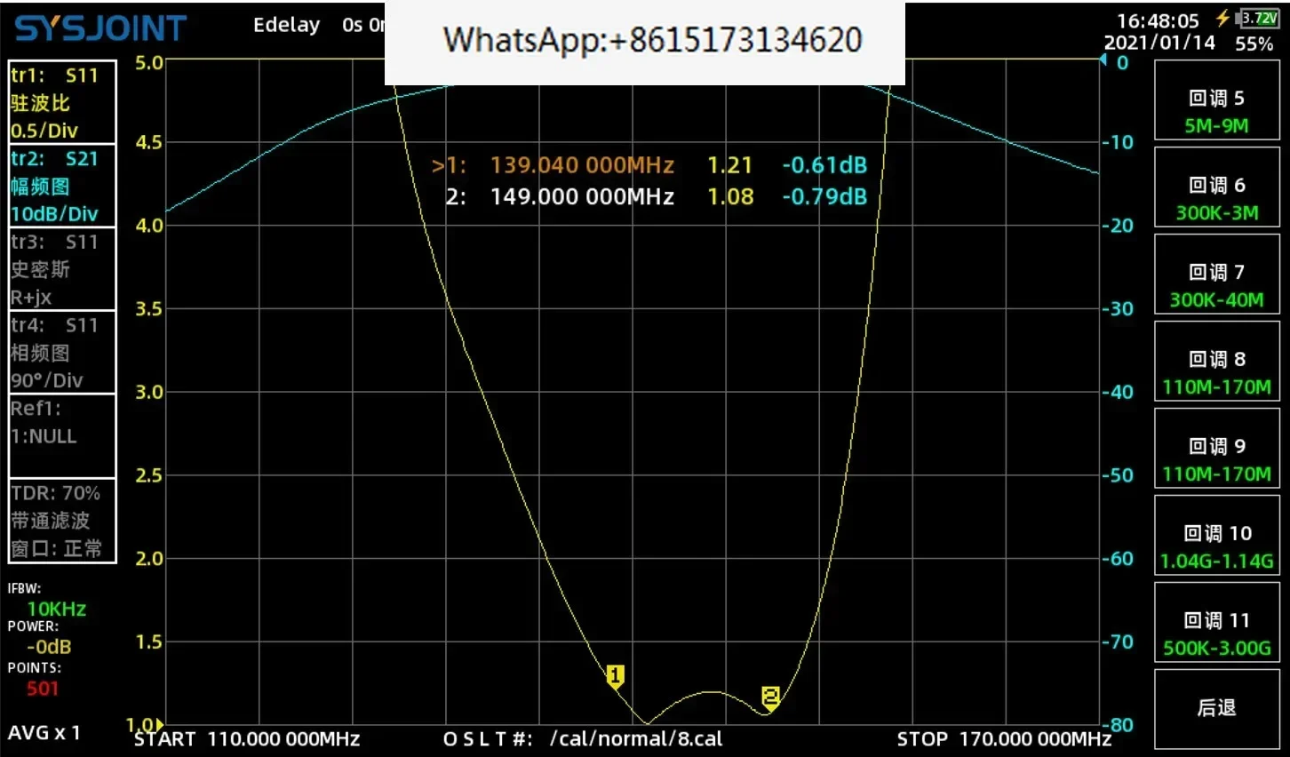Set the START 110.000 000MHz frequency
The height and width of the screenshot is (757, 1290).
[x=247, y=739]
